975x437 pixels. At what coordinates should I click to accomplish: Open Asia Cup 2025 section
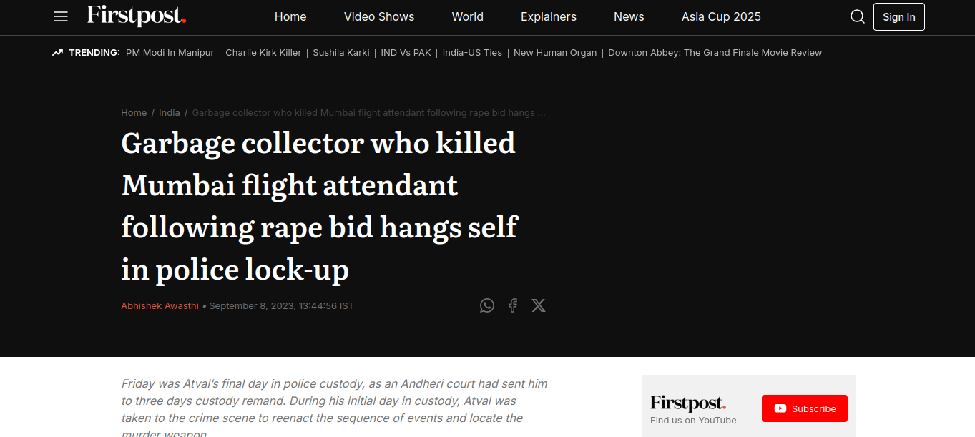[x=721, y=16]
